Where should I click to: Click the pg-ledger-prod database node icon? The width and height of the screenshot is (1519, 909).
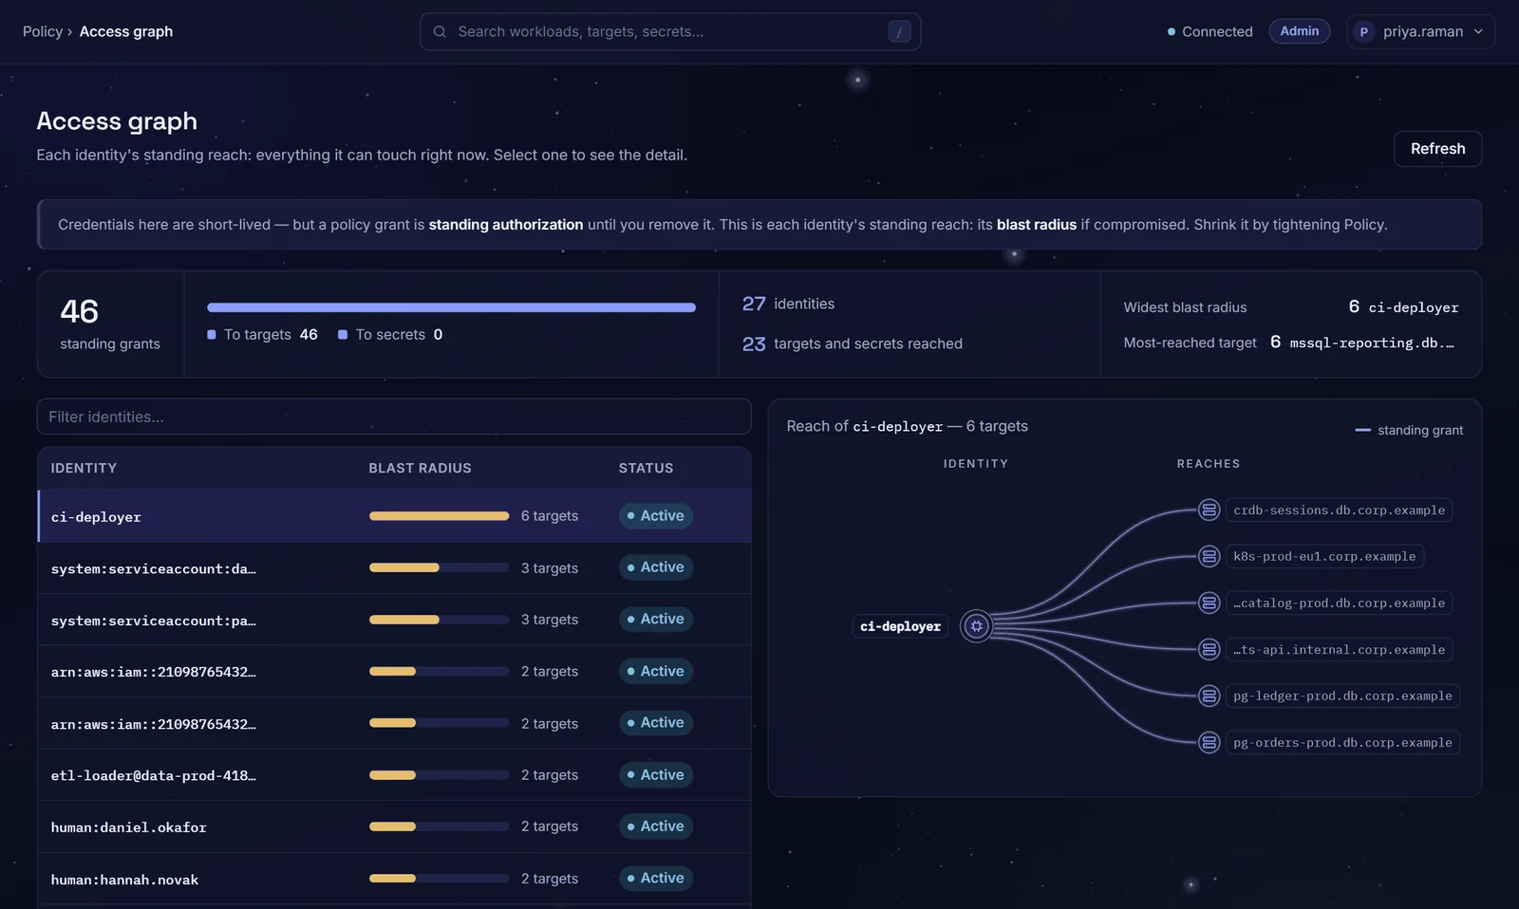point(1209,696)
